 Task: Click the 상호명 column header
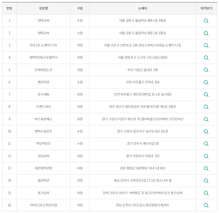[x=44, y=8]
